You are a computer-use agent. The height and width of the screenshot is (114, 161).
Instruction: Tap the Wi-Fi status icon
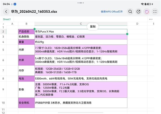[142, 4]
